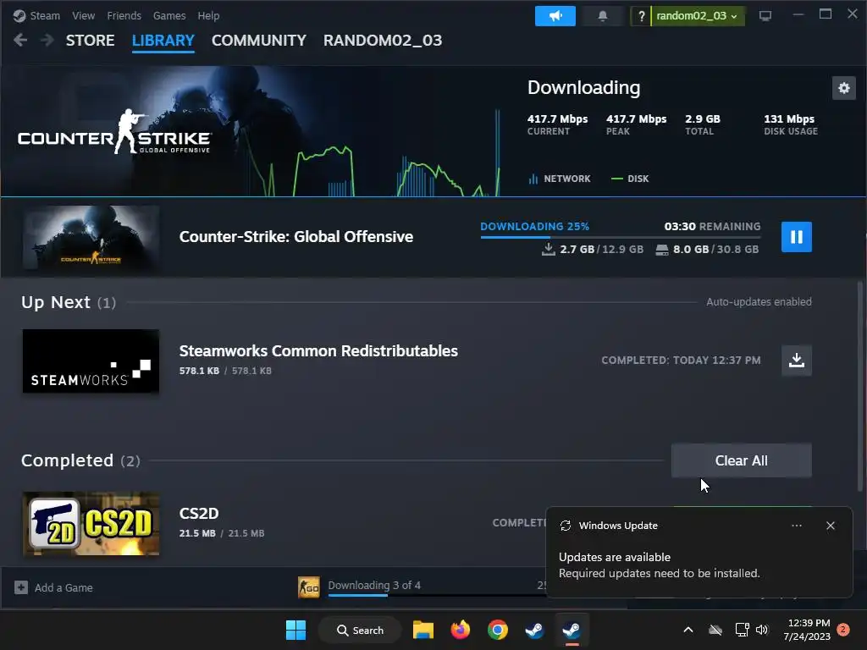Open download settings gear icon
867x650 pixels.
(844, 88)
